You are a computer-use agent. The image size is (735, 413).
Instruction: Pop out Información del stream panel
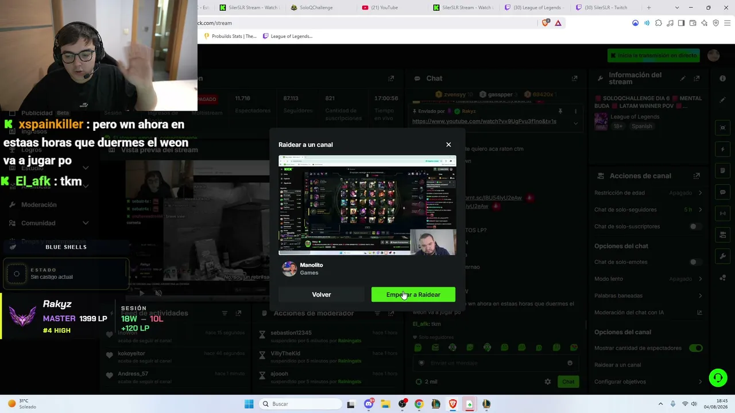tap(697, 79)
